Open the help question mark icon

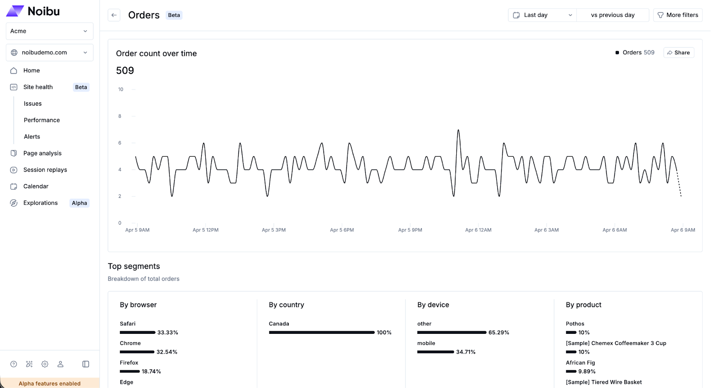coord(14,364)
